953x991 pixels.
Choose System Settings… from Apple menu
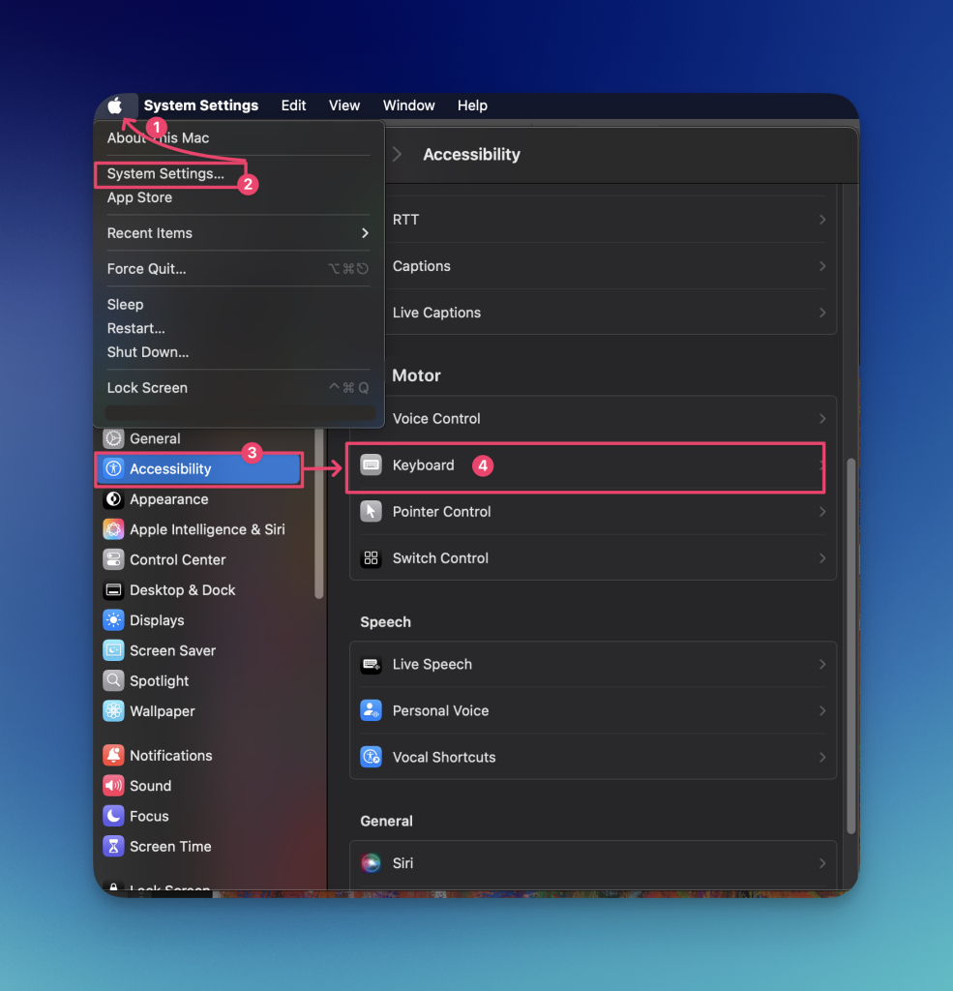coord(165,174)
